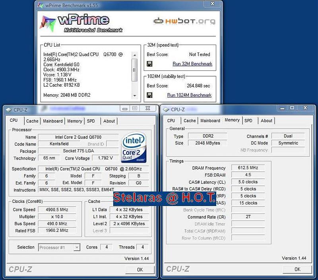Click the right CPU-Z title bar icon
Viewport: 318px width, 280px height.
(x=166, y=109)
